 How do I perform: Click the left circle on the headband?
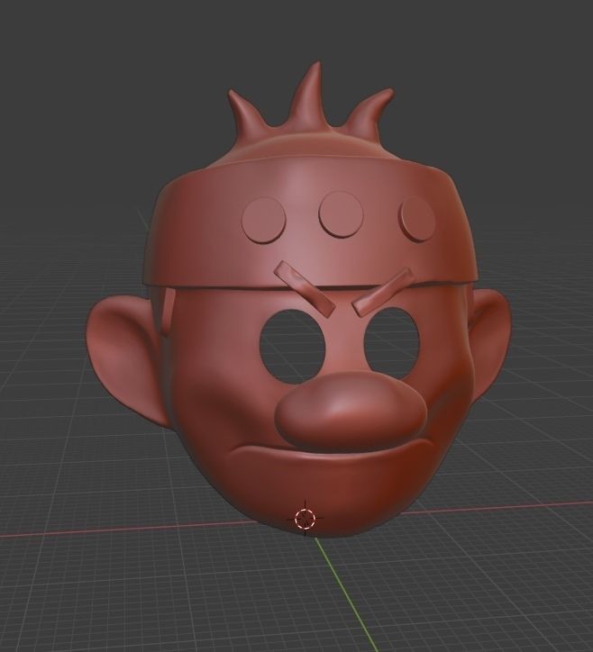click(264, 220)
